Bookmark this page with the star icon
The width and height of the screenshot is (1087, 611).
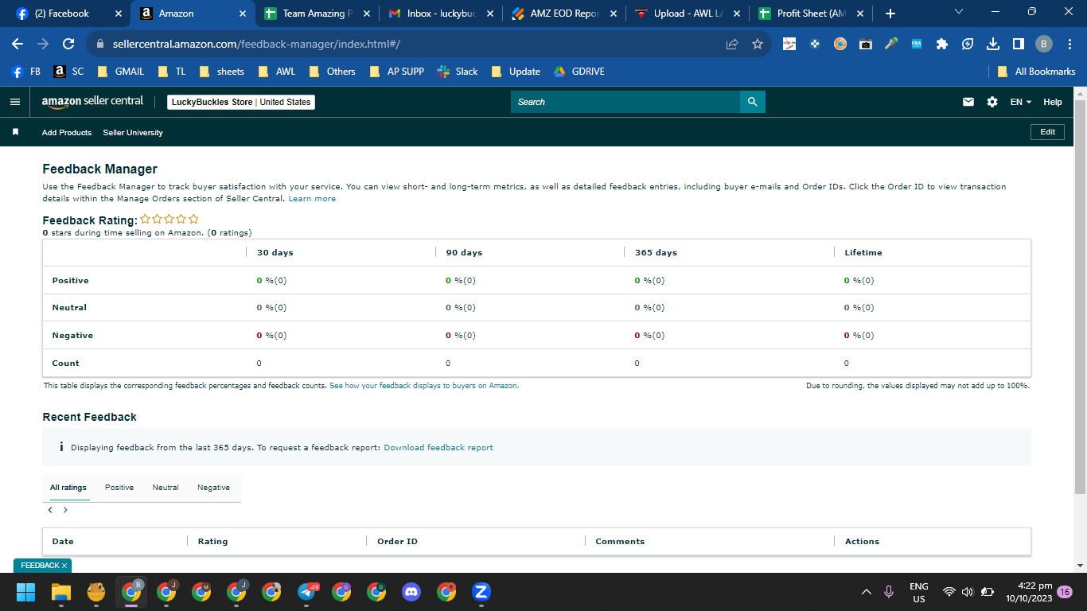click(758, 45)
